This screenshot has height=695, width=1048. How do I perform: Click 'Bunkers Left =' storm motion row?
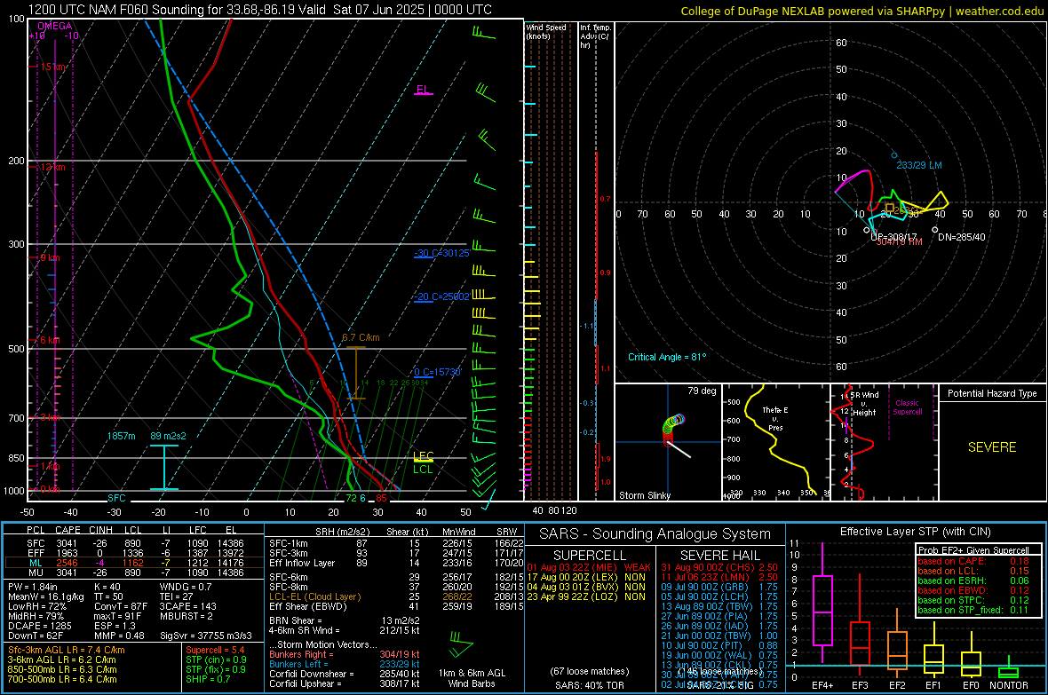(x=345, y=664)
